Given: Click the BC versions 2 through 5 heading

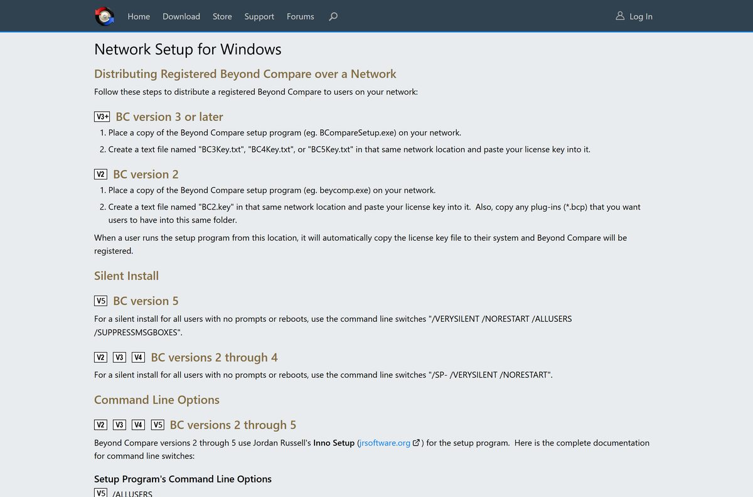Looking at the screenshot, I should click(x=233, y=425).
